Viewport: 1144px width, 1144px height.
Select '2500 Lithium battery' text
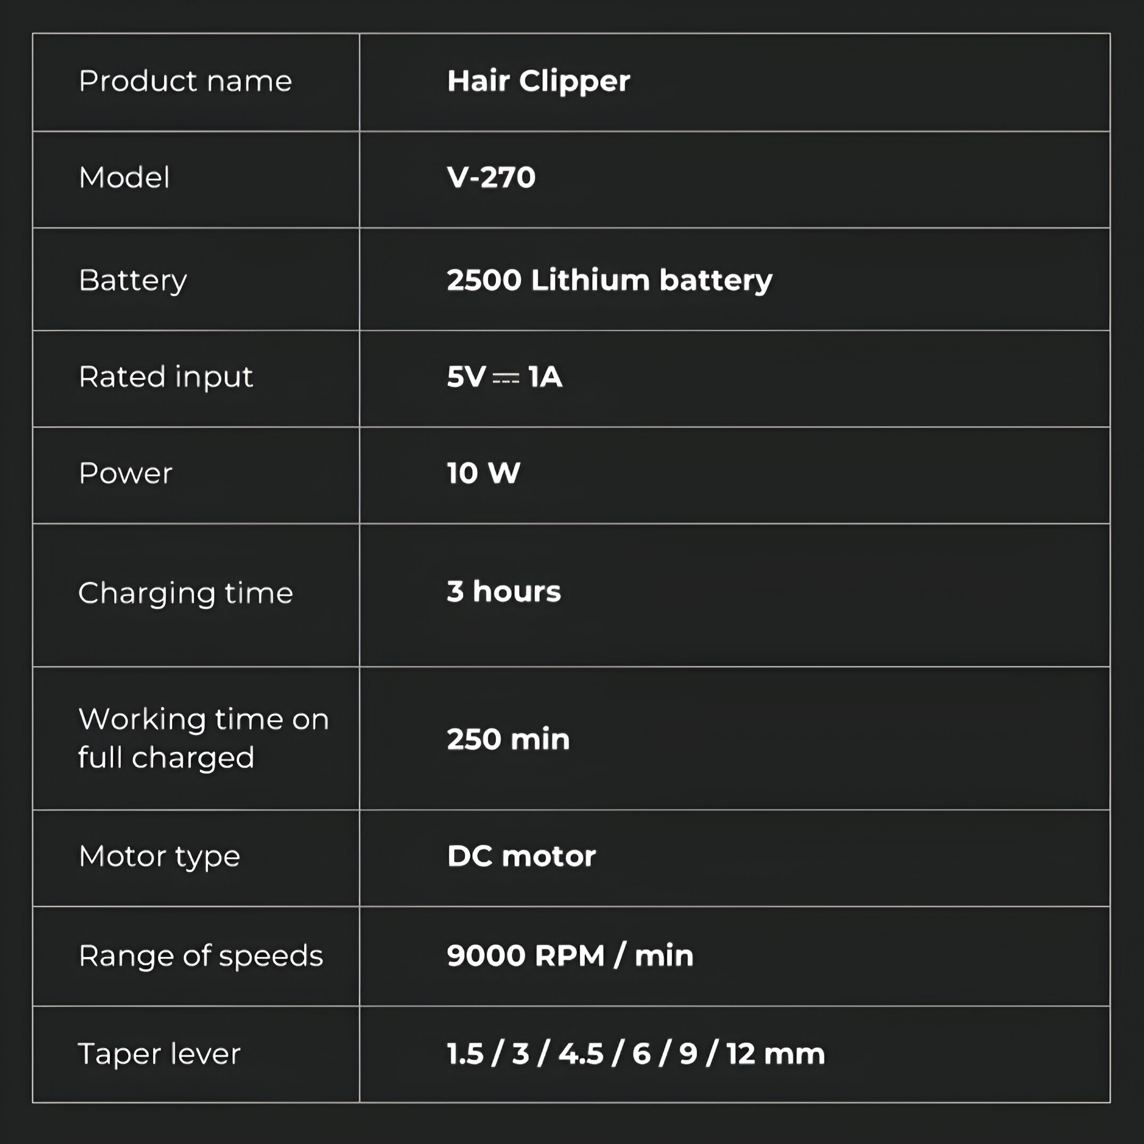(610, 281)
